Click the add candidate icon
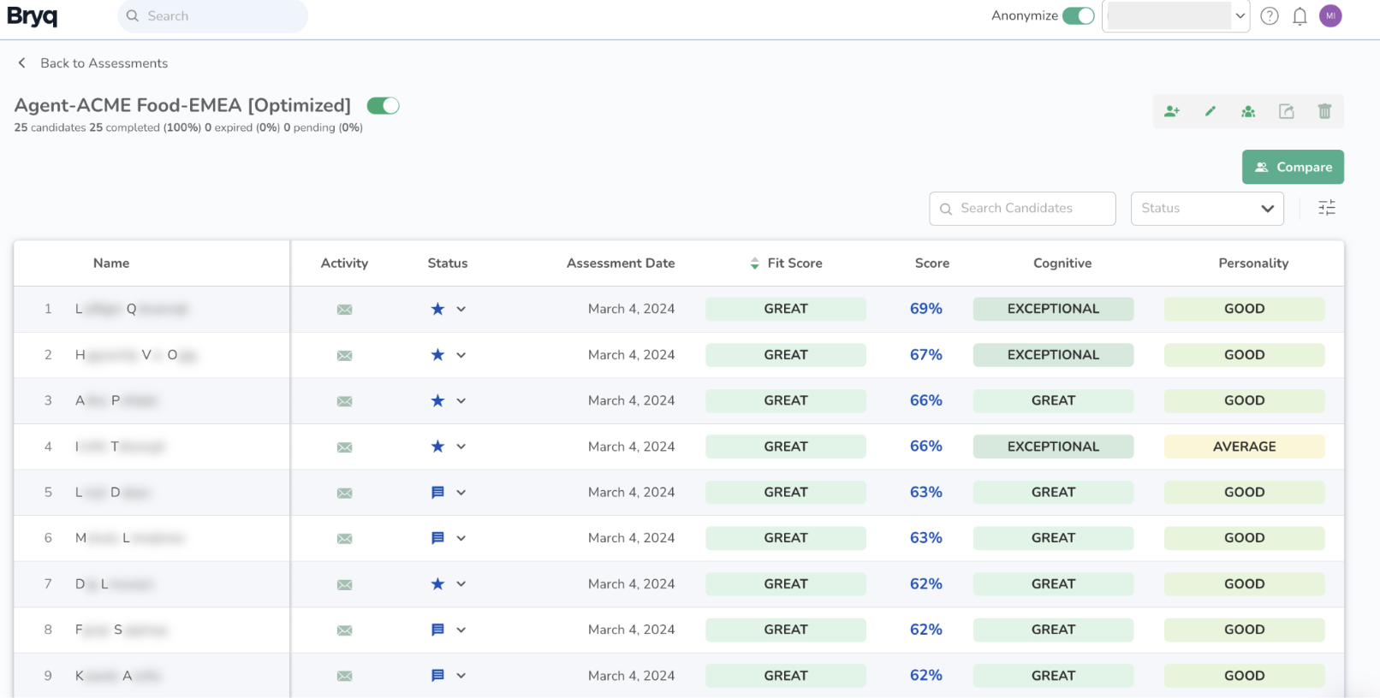This screenshot has height=698, width=1380. click(x=1172, y=111)
